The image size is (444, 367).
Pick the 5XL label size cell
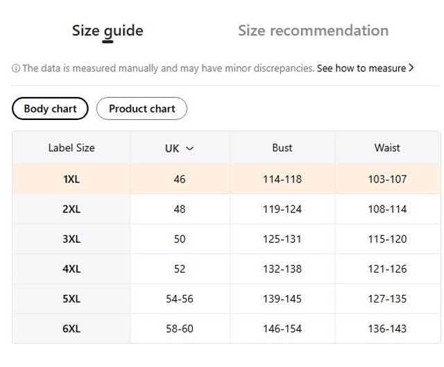point(71,299)
